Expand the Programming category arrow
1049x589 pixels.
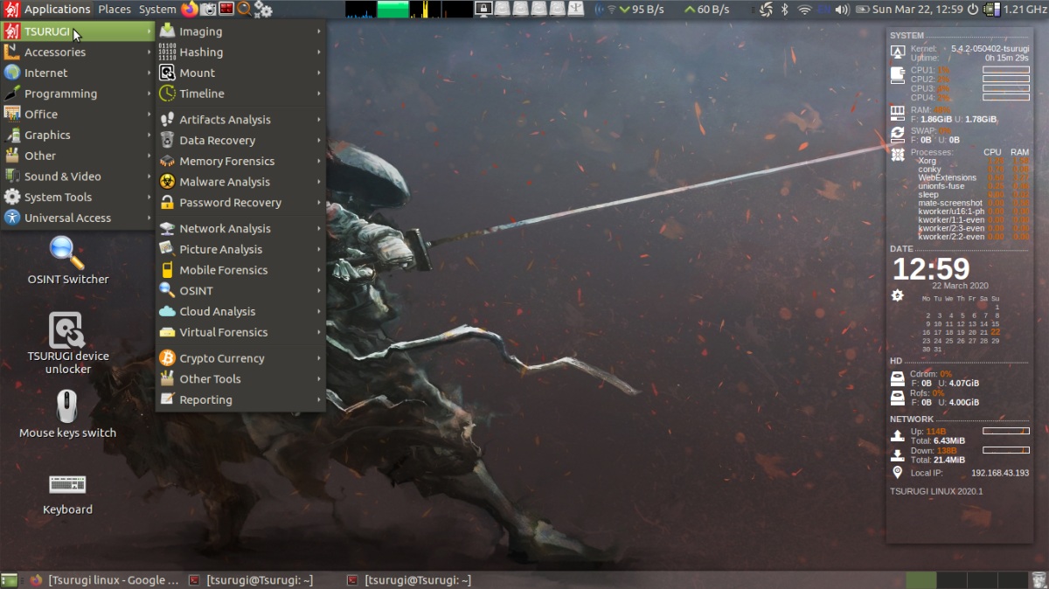pyautogui.click(x=149, y=94)
